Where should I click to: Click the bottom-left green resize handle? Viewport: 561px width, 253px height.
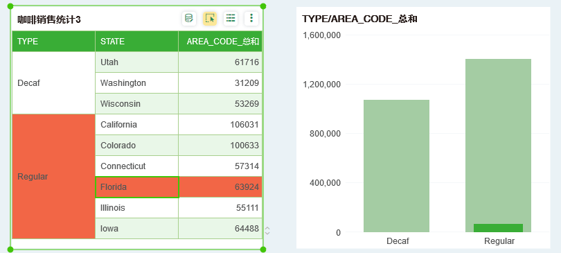tap(10, 250)
